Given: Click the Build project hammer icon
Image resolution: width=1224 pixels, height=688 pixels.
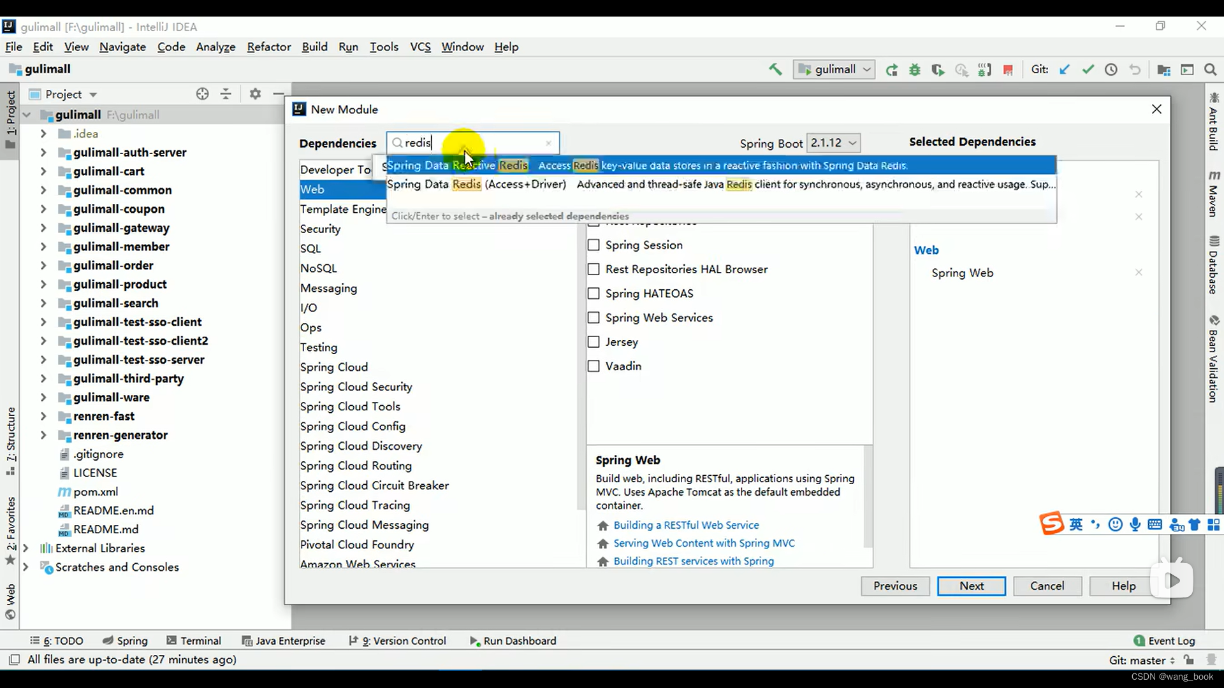Looking at the screenshot, I should (775, 69).
